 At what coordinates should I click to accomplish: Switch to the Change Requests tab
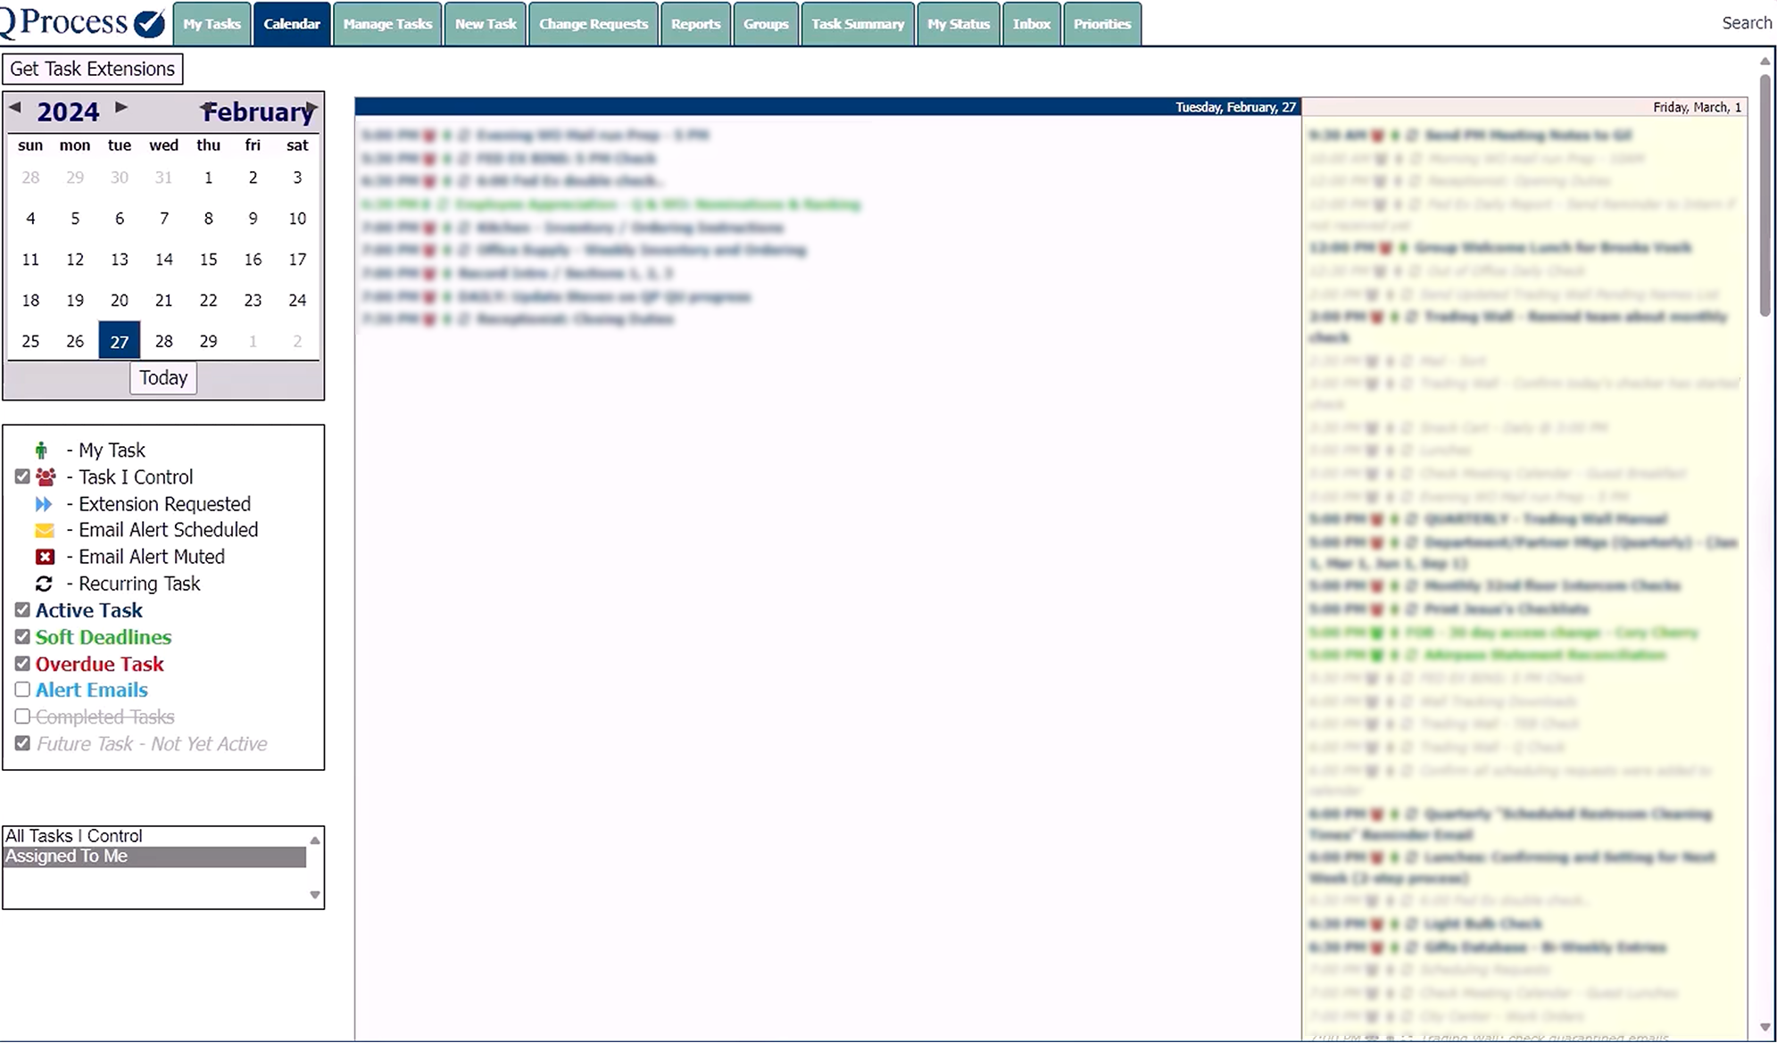pyautogui.click(x=594, y=24)
